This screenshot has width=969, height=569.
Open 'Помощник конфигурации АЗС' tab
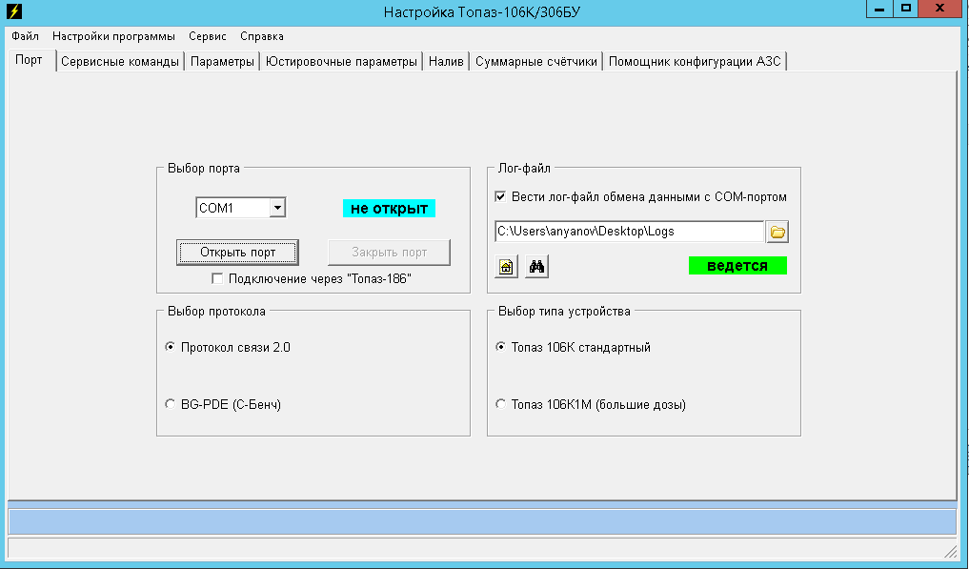coord(695,61)
